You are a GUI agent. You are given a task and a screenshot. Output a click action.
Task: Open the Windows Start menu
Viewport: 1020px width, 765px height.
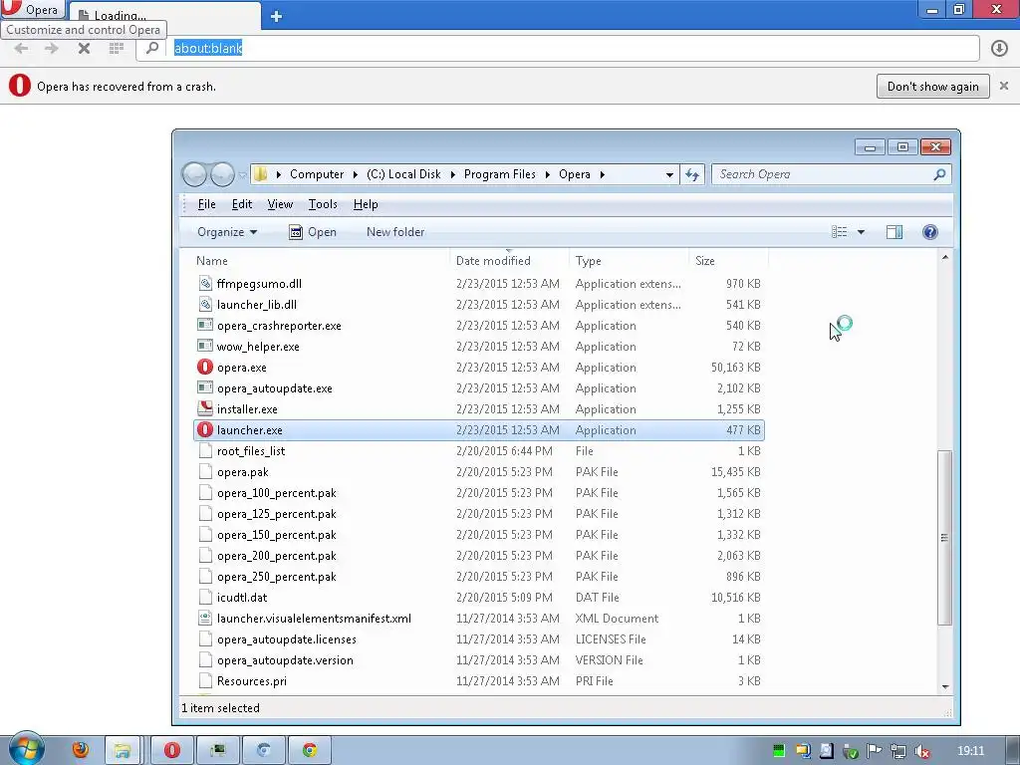point(26,749)
